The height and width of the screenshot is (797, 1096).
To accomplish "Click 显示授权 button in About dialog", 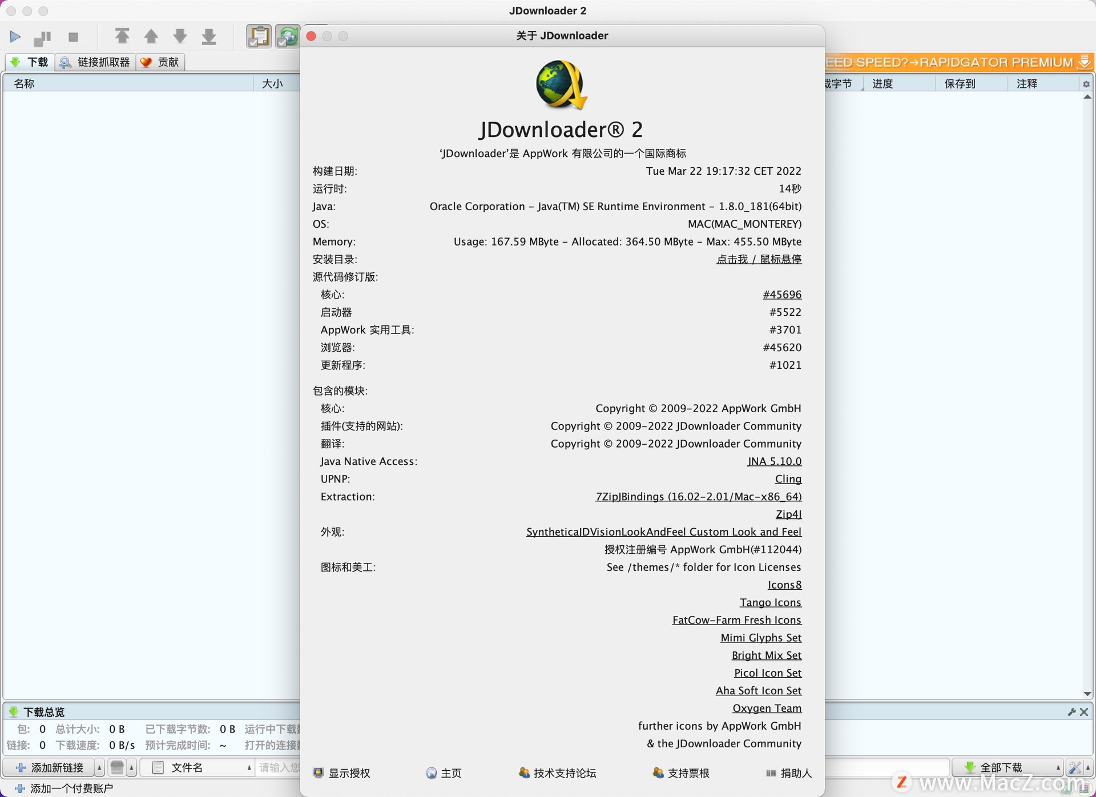I will pos(342,773).
